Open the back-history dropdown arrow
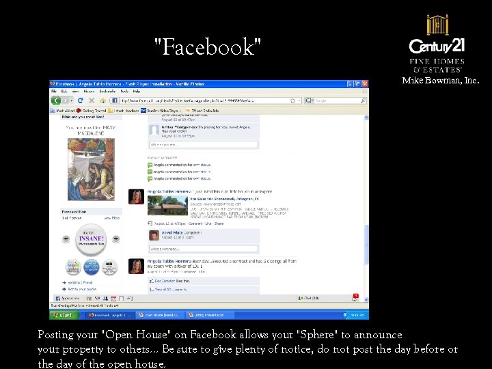The image size is (492, 369). pyautogui.click(x=72, y=100)
